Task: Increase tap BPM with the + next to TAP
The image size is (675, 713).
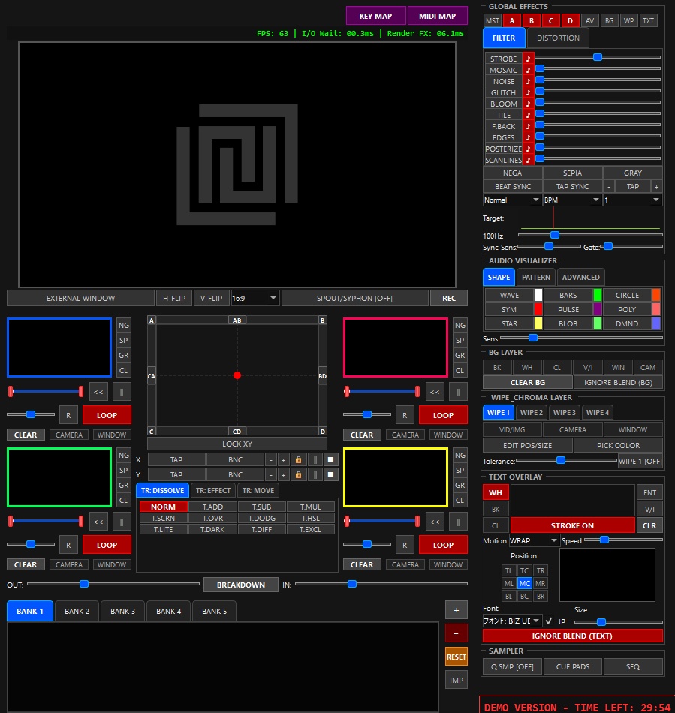Action: (x=656, y=187)
